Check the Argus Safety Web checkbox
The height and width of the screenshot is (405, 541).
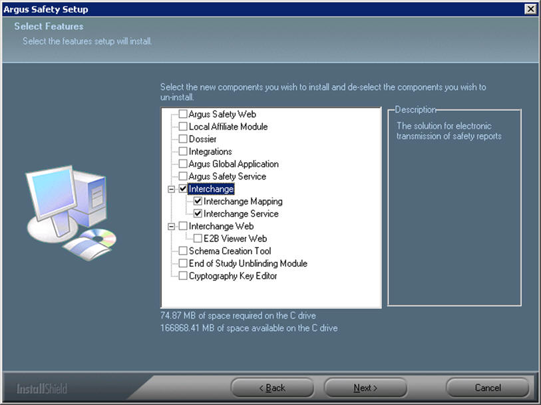(x=183, y=114)
